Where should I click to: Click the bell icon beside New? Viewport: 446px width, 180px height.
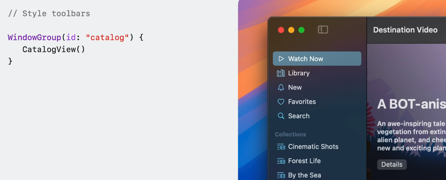click(x=281, y=88)
